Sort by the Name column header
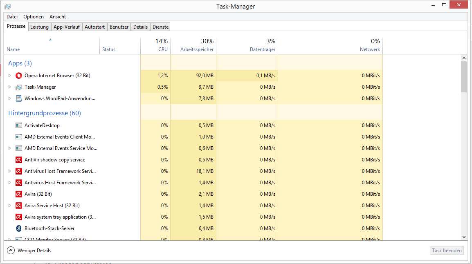The height and width of the screenshot is (264, 472). (x=52, y=45)
